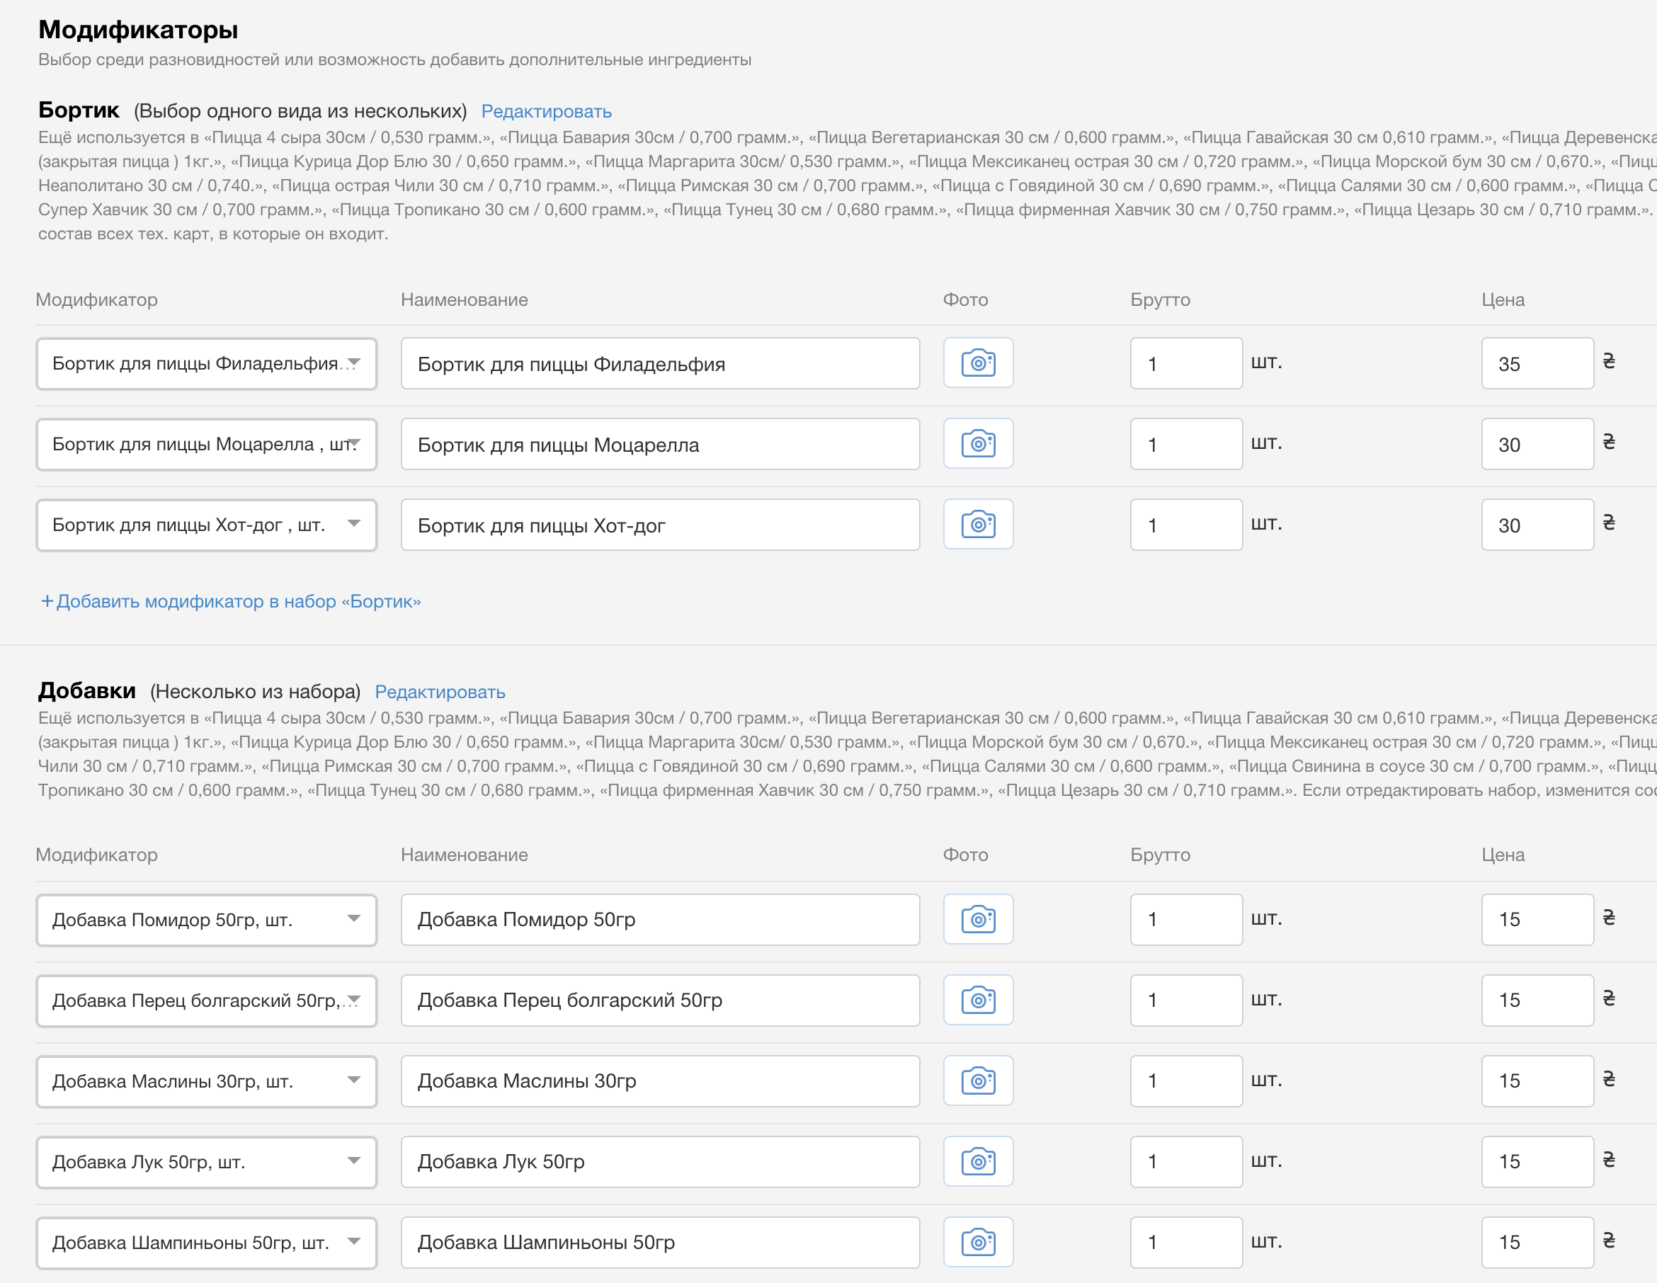Click camera icon for Добавка Шампиньоны 50гр
This screenshot has width=1657, height=1283.
pos(978,1242)
